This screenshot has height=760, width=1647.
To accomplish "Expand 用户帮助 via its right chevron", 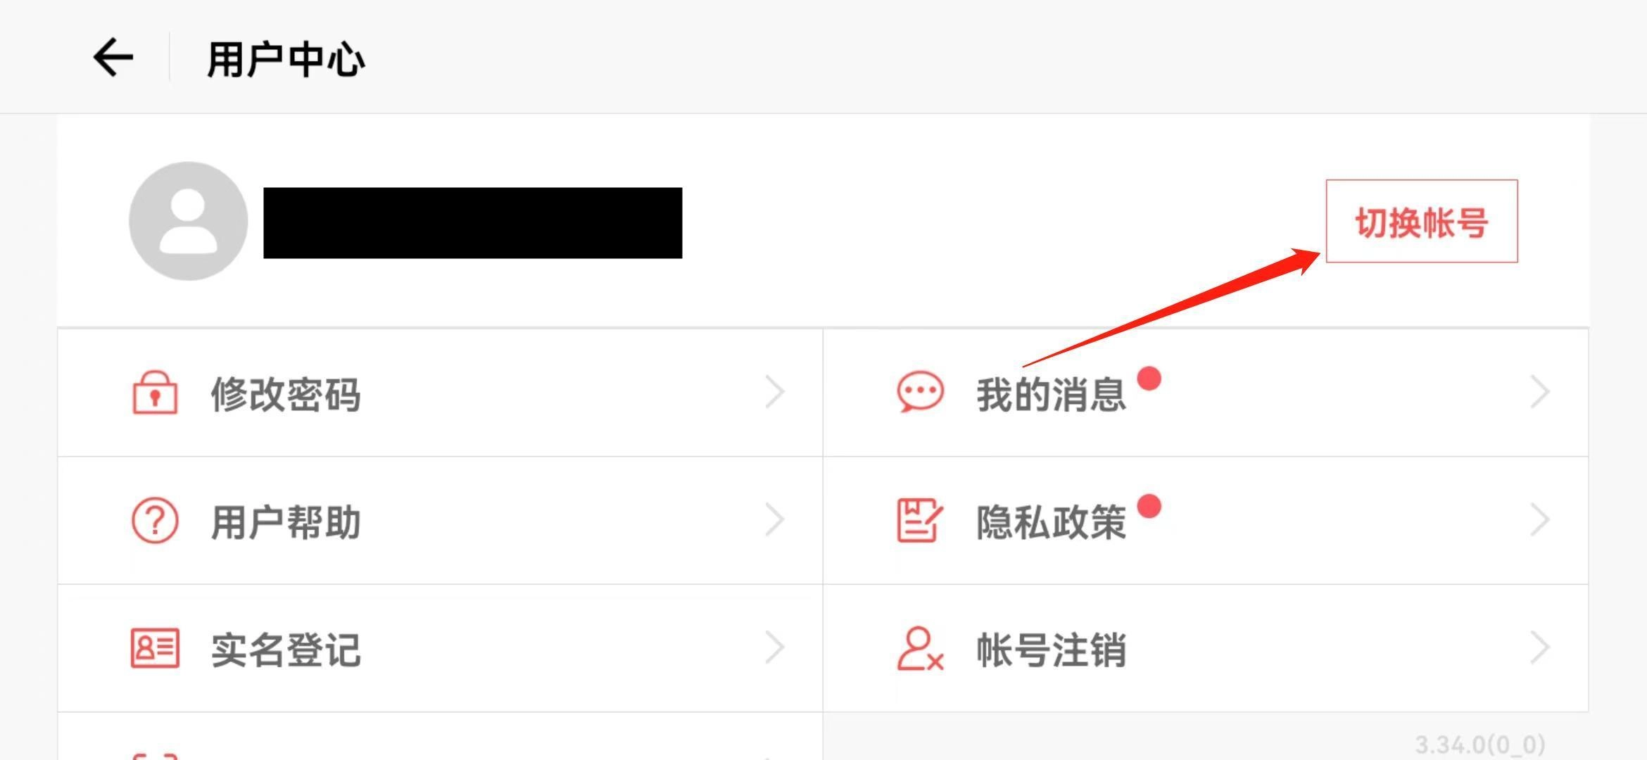I will [x=775, y=520].
